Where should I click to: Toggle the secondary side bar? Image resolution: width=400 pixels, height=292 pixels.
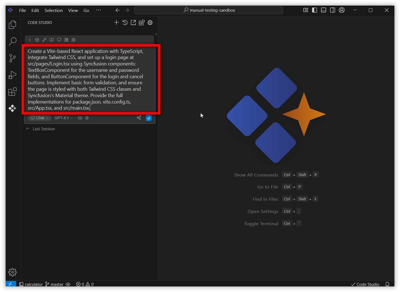333,10
